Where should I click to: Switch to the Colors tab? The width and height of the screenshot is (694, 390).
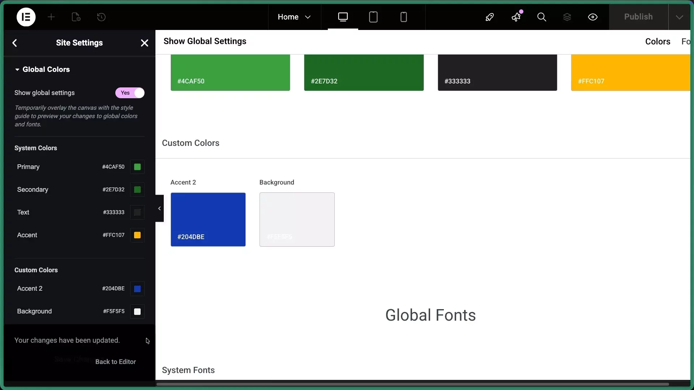tap(658, 41)
